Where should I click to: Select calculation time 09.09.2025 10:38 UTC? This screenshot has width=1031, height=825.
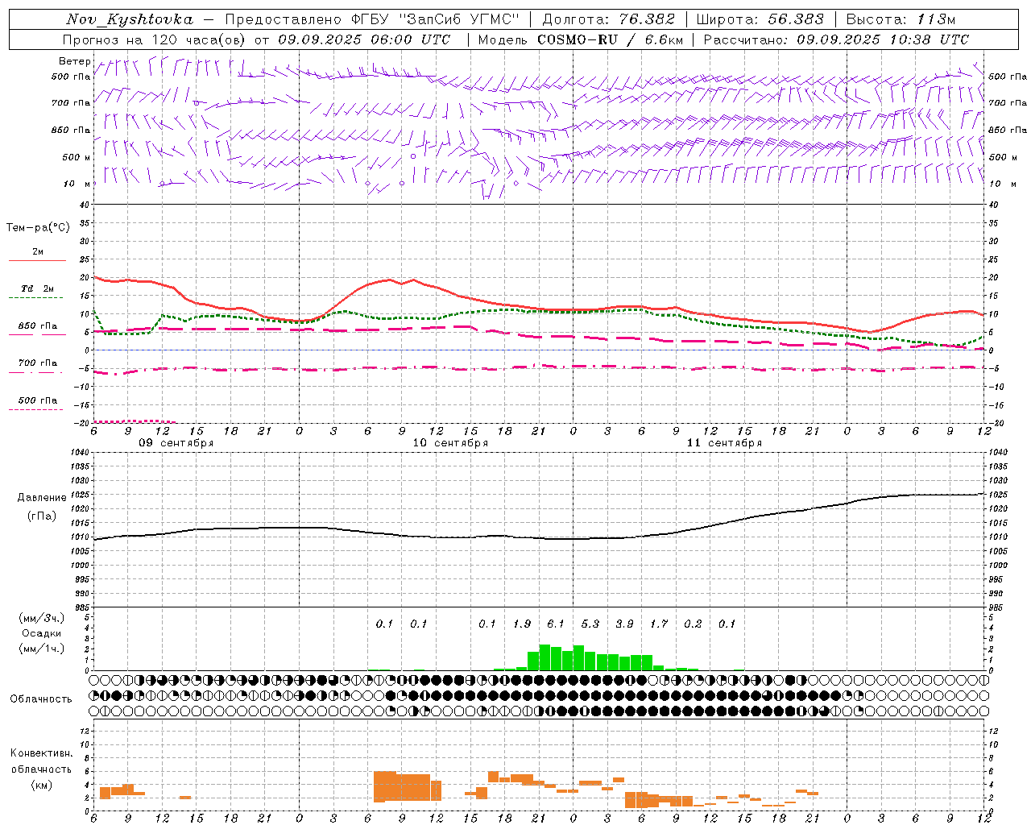click(883, 39)
